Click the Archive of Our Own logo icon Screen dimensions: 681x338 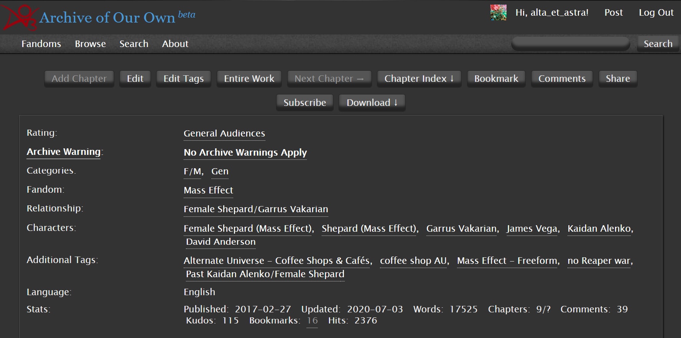pyautogui.click(x=19, y=17)
